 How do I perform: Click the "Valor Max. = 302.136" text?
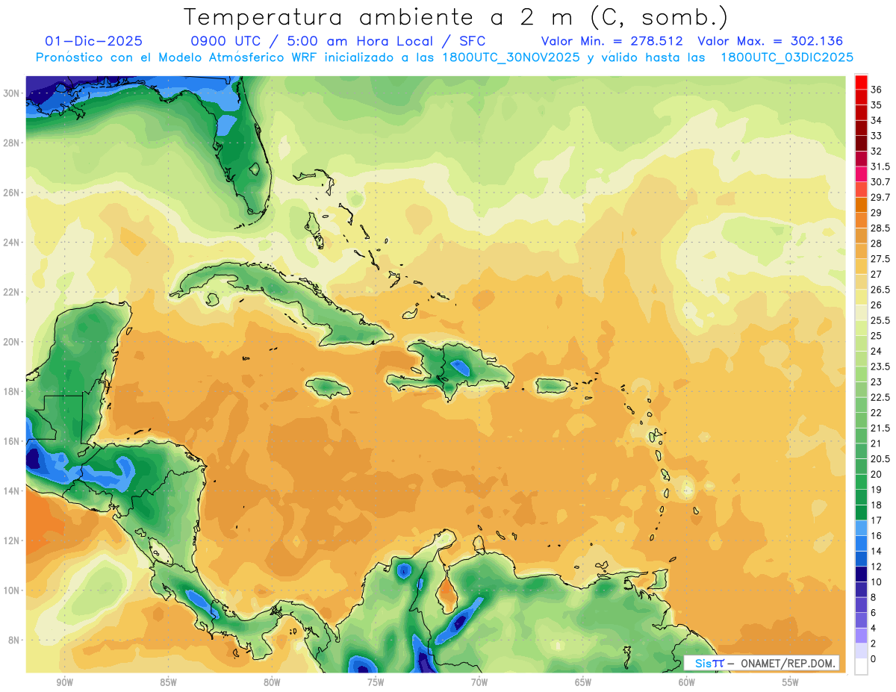[x=771, y=41]
